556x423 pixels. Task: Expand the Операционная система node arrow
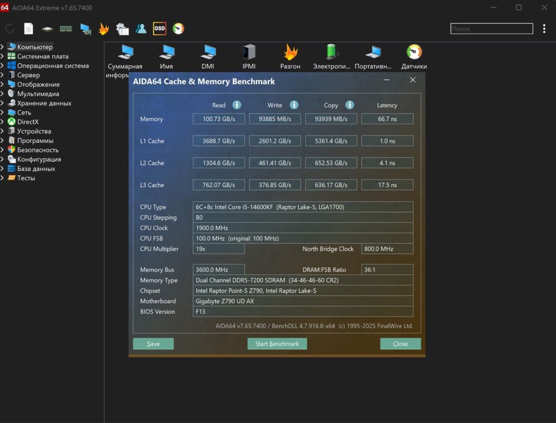click(x=2, y=66)
